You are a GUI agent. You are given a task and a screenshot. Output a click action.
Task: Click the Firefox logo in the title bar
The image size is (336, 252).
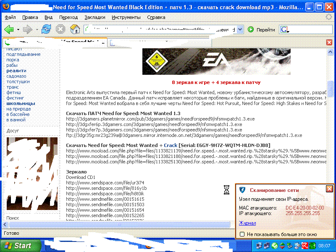click(x=6, y=7)
